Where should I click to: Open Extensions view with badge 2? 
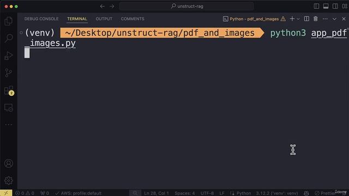click(9, 90)
